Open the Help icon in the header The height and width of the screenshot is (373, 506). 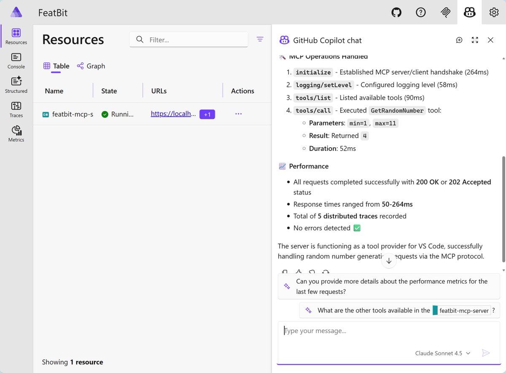pos(421,13)
